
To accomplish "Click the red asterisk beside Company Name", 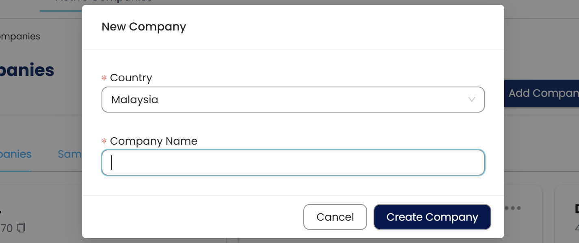I will pyautogui.click(x=104, y=141).
